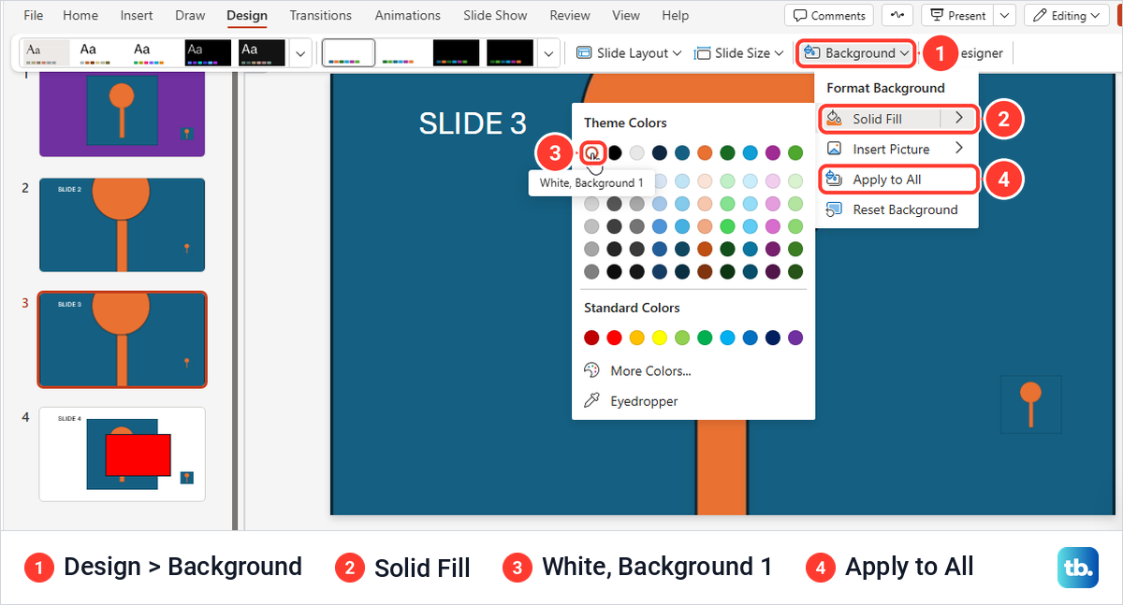The height and width of the screenshot is (605, 1123).
Task: Pick the dark red Standard Colors swatch
Action: click(x=591, y=338)
